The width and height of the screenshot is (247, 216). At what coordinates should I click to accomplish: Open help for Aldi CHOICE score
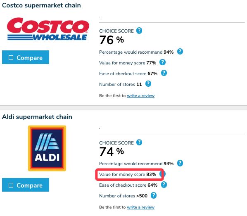click(139, 142)
